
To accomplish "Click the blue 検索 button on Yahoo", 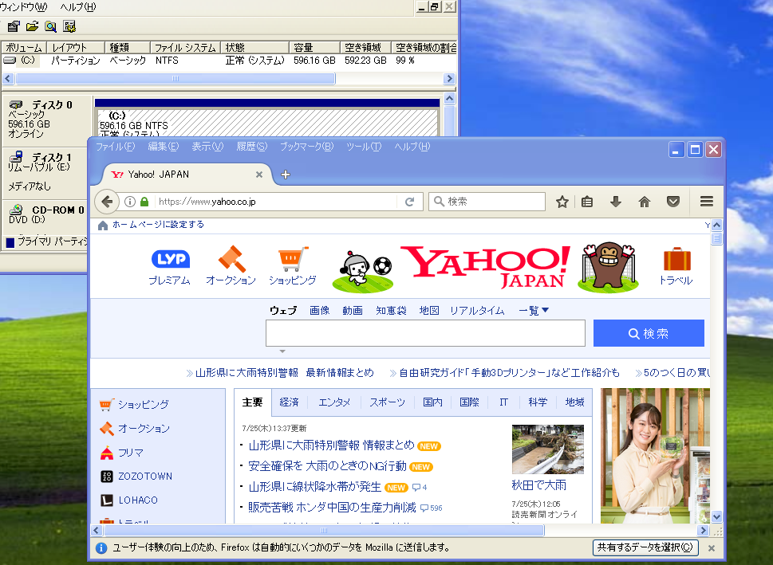I will click(x=649, y=333).
